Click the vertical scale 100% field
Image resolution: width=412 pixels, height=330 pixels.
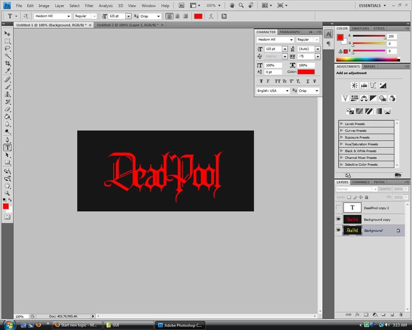[x=273, y=65]
